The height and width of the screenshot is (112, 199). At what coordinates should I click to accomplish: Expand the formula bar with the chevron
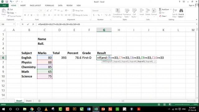(197, 24)
